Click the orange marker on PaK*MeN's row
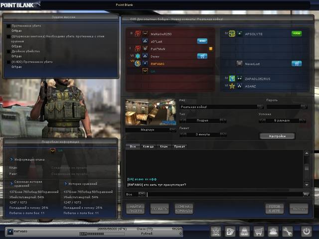319x239 pixels. (211, 49)
